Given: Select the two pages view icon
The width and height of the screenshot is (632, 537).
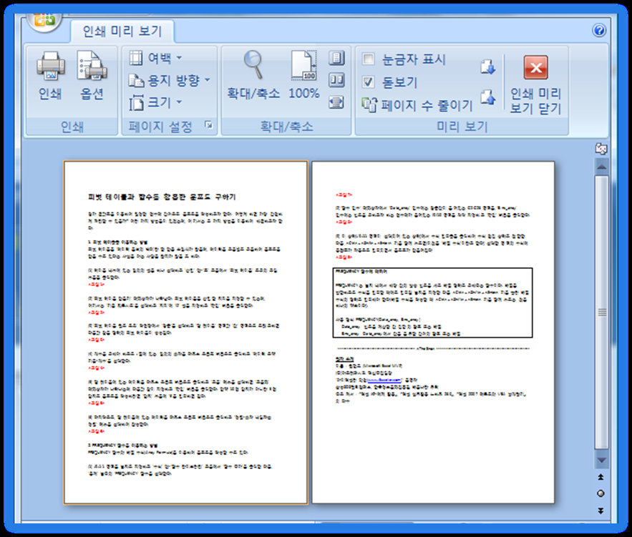Looking at the screenshot, I should (336, 80).
